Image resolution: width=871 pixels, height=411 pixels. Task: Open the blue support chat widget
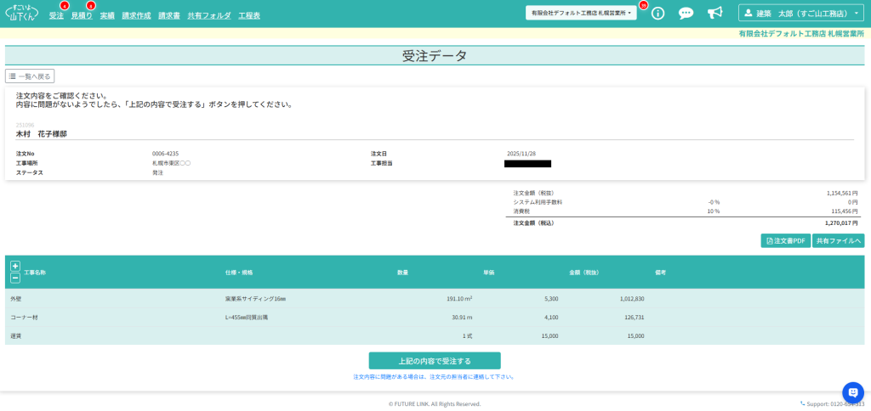pyautogui.click(x=852, y=392)
